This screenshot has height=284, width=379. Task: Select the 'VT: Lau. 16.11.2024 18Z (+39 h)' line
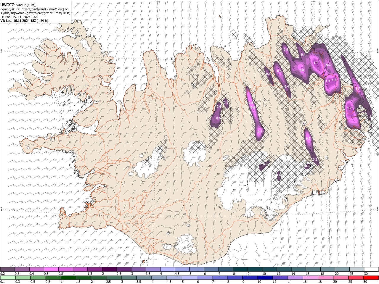(24, 21)
